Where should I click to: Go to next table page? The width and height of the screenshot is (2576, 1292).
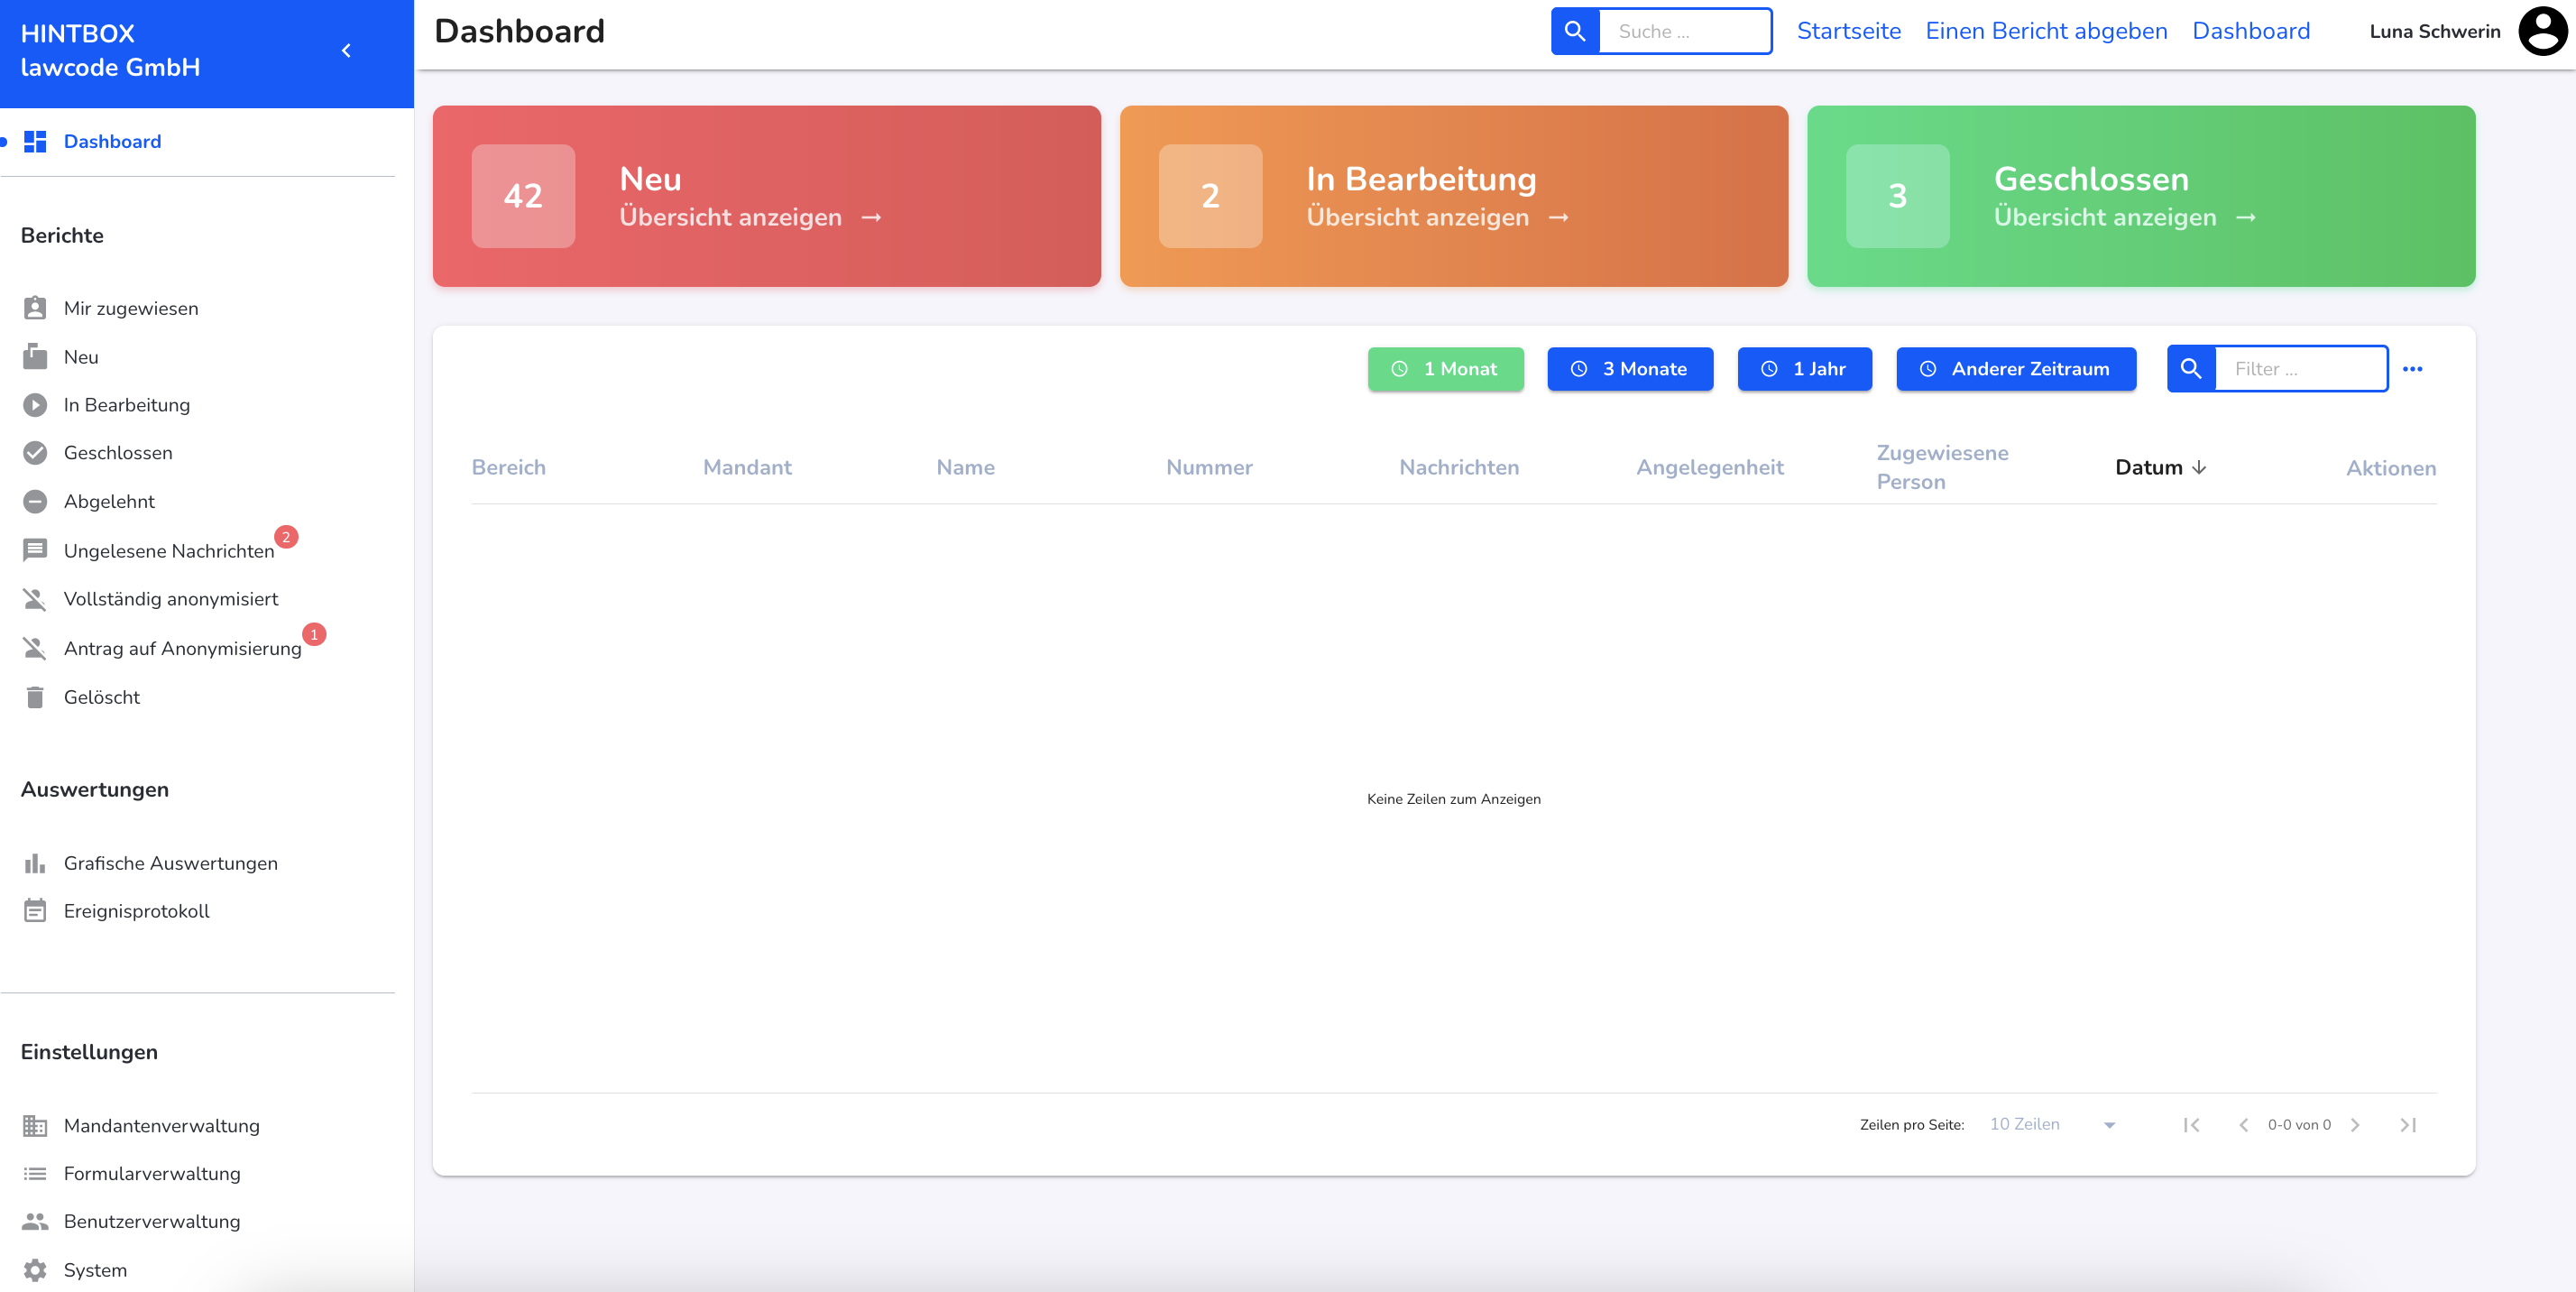tap(2355, 1125)
